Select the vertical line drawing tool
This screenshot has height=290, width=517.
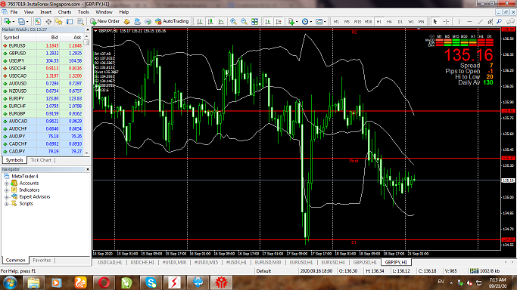459,21
